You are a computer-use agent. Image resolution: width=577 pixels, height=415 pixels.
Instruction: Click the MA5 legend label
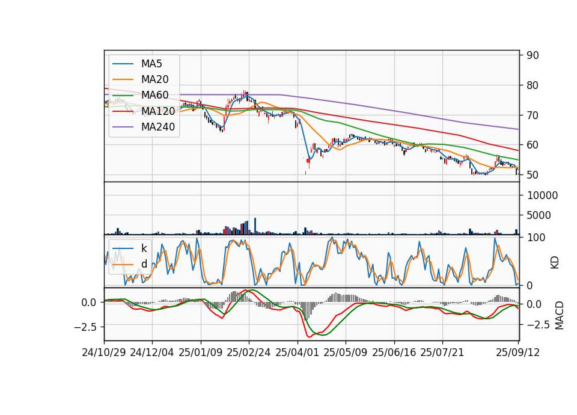point(151,64)
